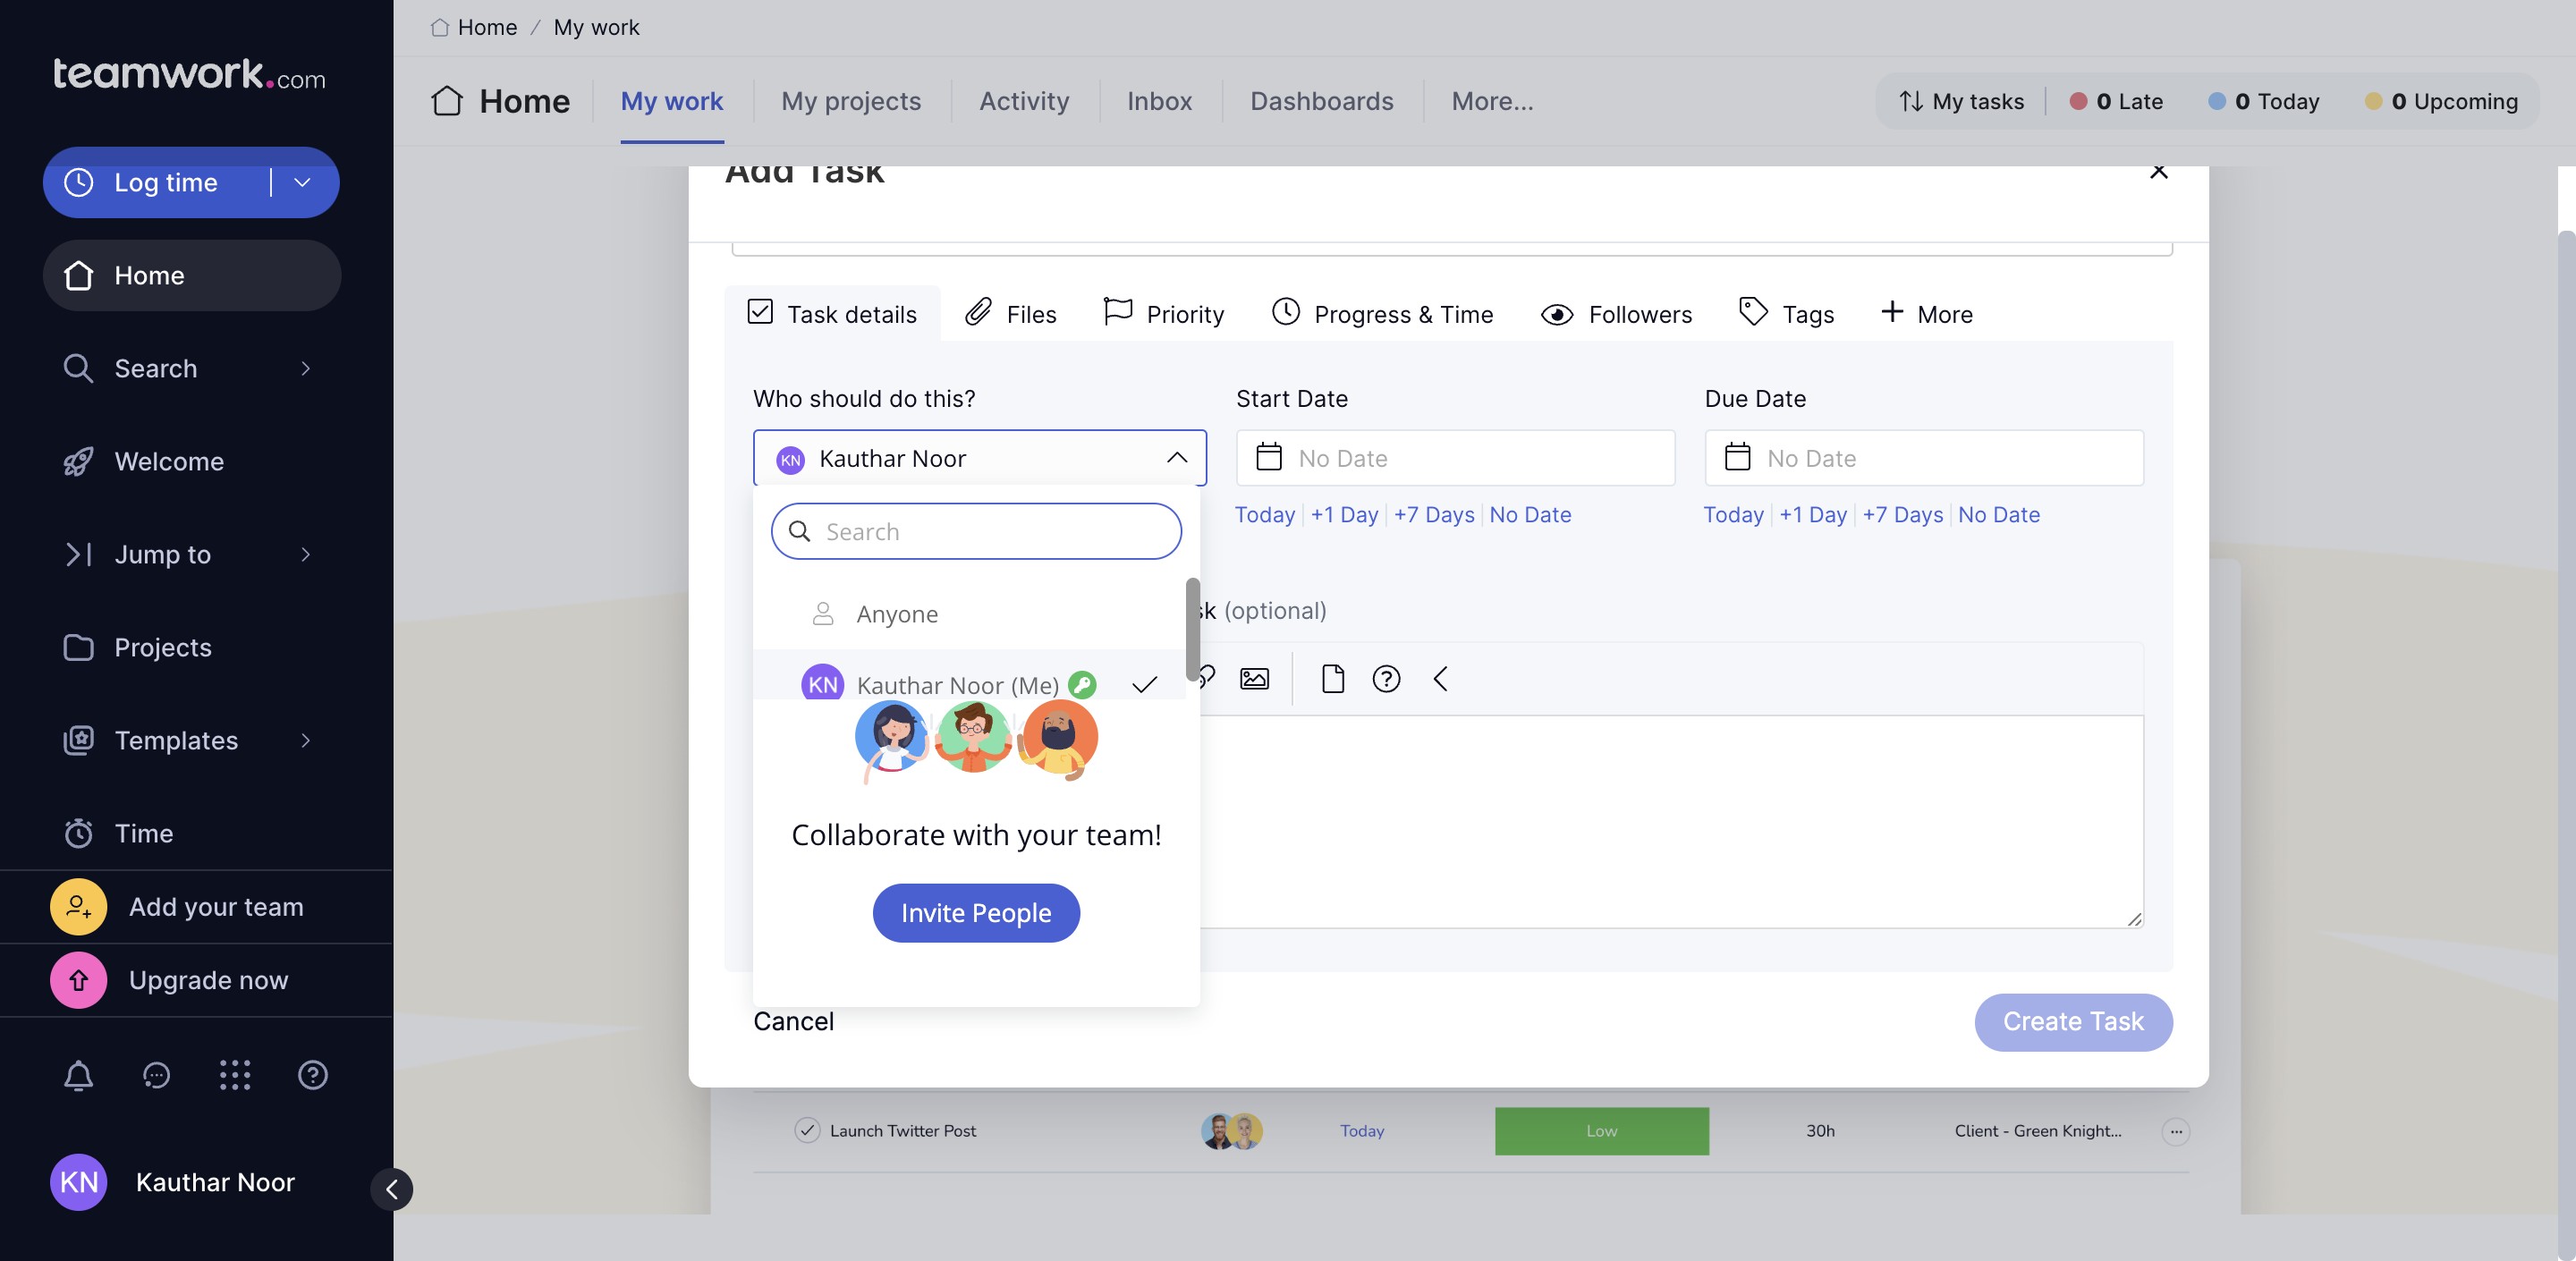The image size is (2576, 1261).
Task: Collapse the Who should do this dropdown
Action: click(1176, 457)
